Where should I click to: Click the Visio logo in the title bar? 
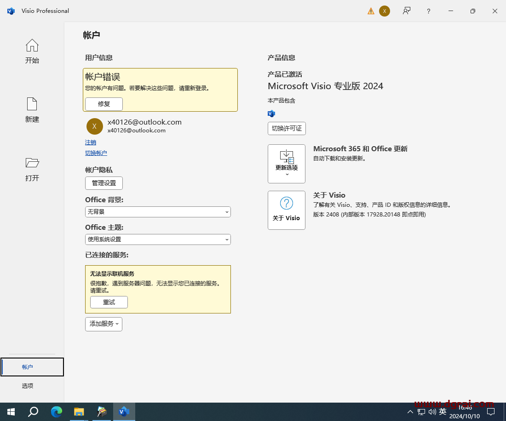pyautogui.click(x=11, y=11)
